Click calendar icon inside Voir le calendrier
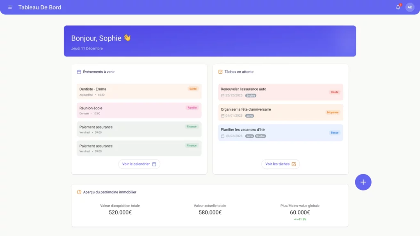The height and width of the screenshot is (236, 420). pos(154,164)
